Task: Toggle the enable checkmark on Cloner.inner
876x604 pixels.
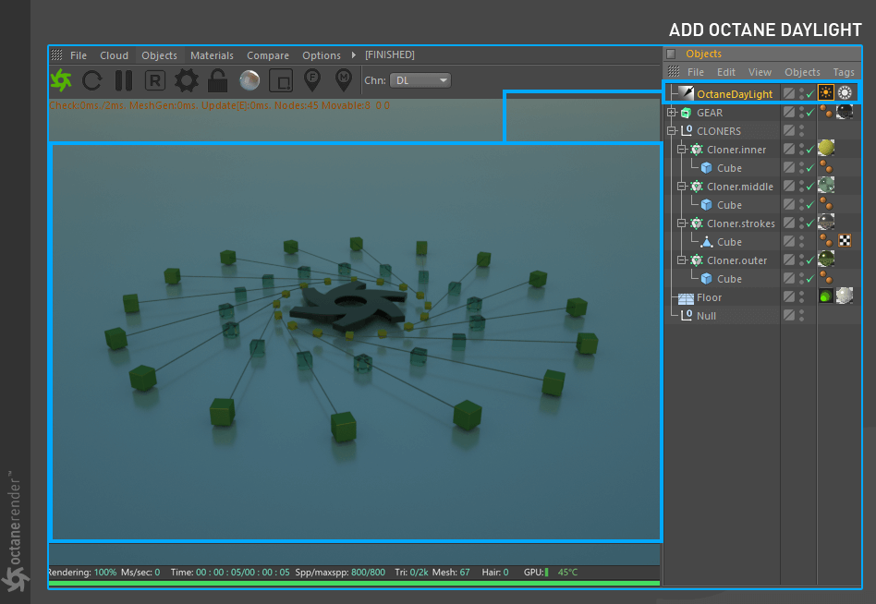Action: click(x=810, y=150)
